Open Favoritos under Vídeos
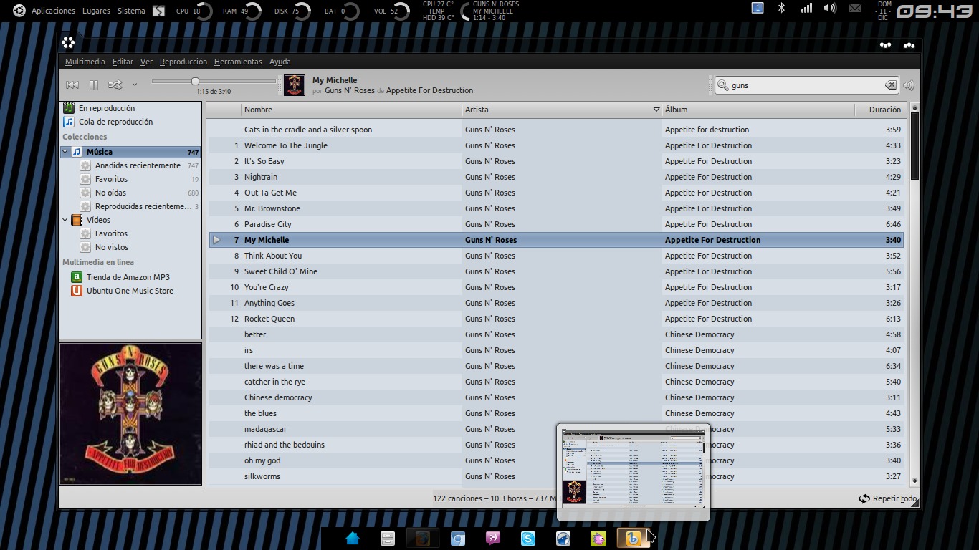 pyautogui.click(x=111, y=233)
